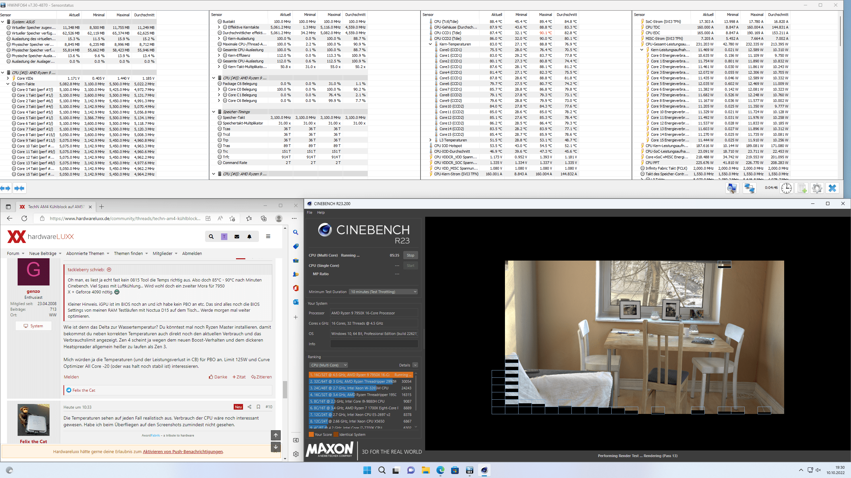Collapse Kern-Temperaturen node
The height and width of the screenshot is (478, 851).
pyautogui.click(x=430, y=44)
